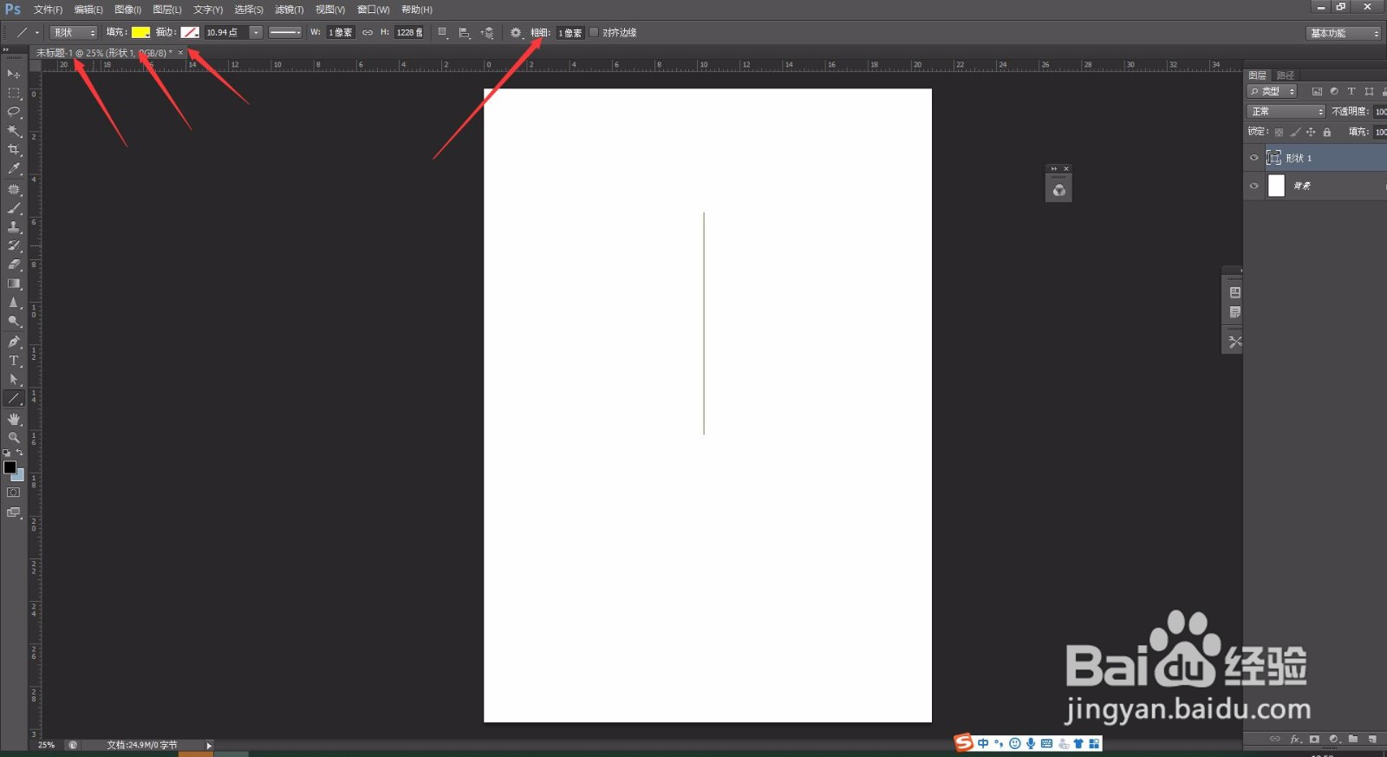
Task: Select the Pen tool
Action: point(14,342)
